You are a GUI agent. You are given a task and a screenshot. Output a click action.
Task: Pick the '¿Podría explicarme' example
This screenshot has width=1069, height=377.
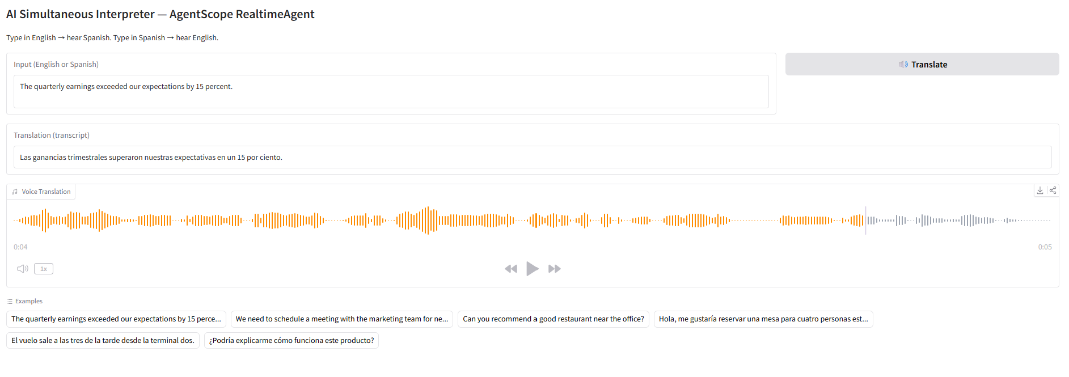(291, 341)
